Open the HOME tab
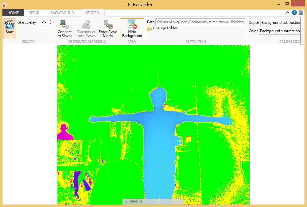This screenshot has width=307, height=207. click(x=13, y=13)
